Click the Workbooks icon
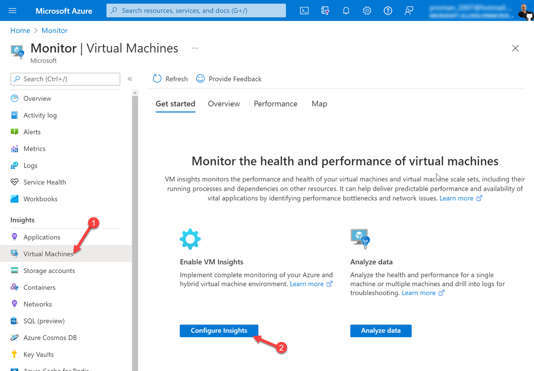534x371 pixels. 14,199
